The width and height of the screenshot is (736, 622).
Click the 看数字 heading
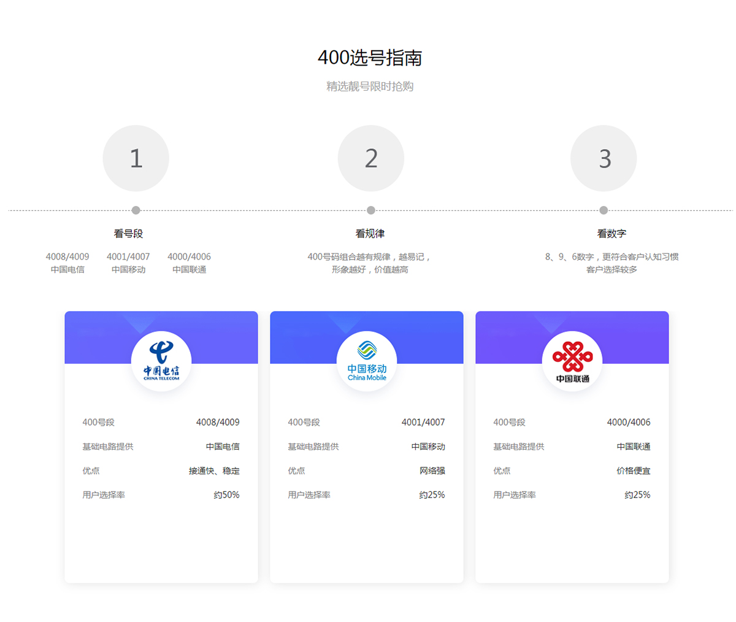[611, 234]
